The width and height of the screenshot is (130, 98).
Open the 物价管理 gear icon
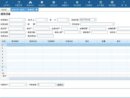tap(77, 2)
